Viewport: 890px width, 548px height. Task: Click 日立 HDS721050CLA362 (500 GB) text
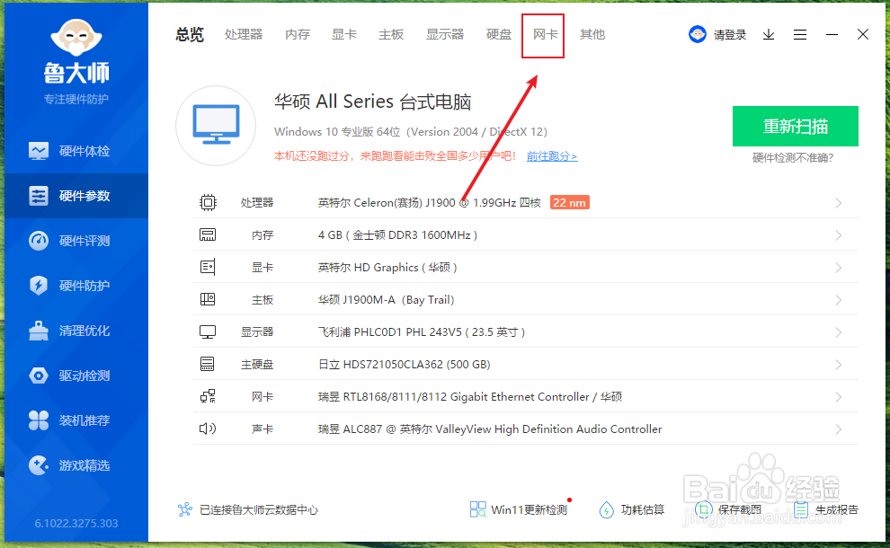pyautogui.click(x=405, y=364)
